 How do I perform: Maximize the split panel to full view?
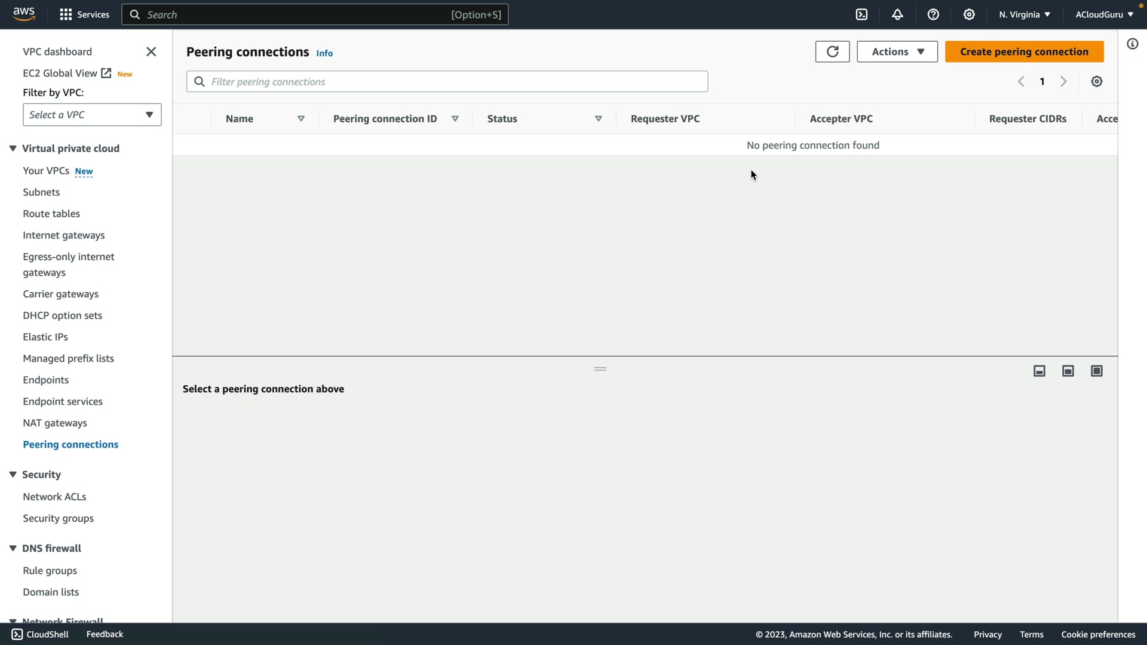point(1097,371)
